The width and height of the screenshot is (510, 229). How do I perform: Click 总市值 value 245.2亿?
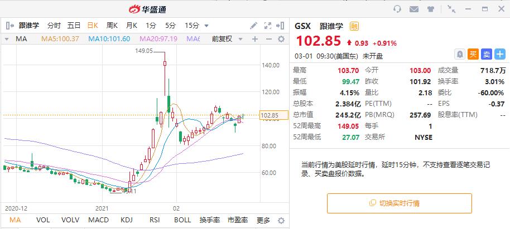[x=348, y=115]
